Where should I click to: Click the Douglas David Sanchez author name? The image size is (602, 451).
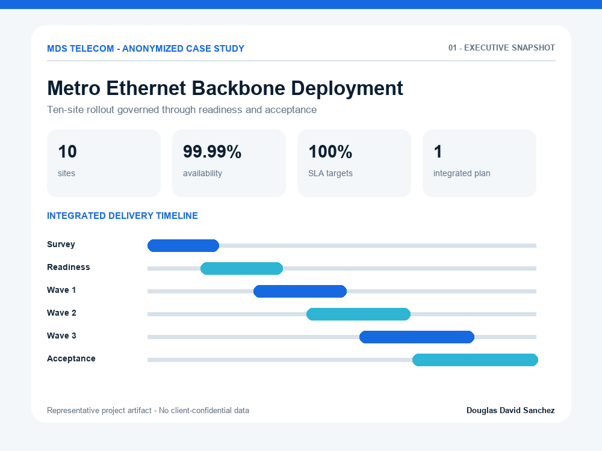tap(510, 410)
